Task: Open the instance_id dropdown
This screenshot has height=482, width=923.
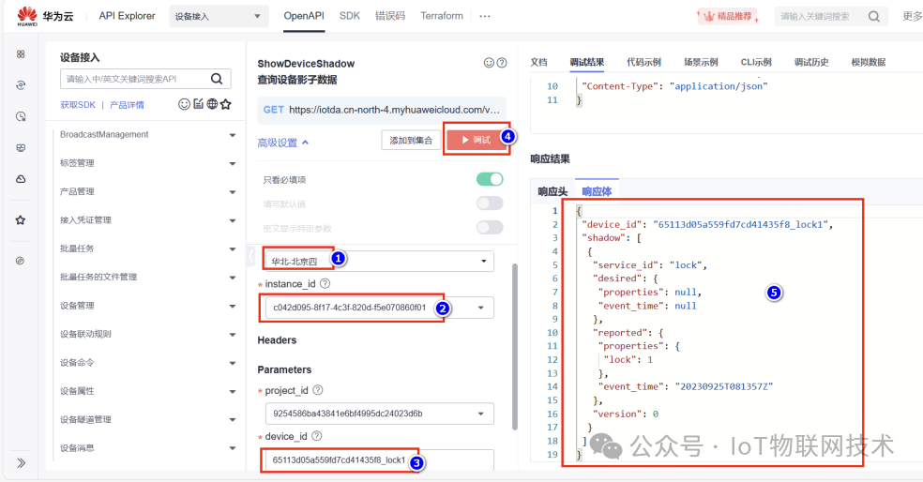Action: [379, 308]
